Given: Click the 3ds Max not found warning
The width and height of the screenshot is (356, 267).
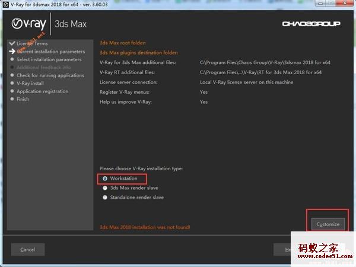Looking at the screenshot, I should [x=145, y=227].
